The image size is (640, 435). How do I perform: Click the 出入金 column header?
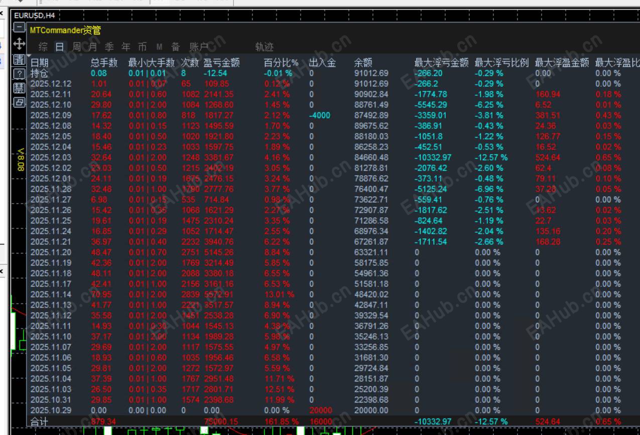[x=322, y=63]
